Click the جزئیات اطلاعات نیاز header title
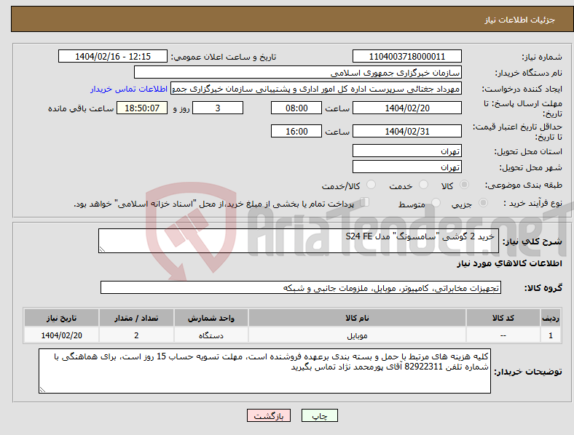The width and height of the screenshot is (574, 435). (520, 20)
